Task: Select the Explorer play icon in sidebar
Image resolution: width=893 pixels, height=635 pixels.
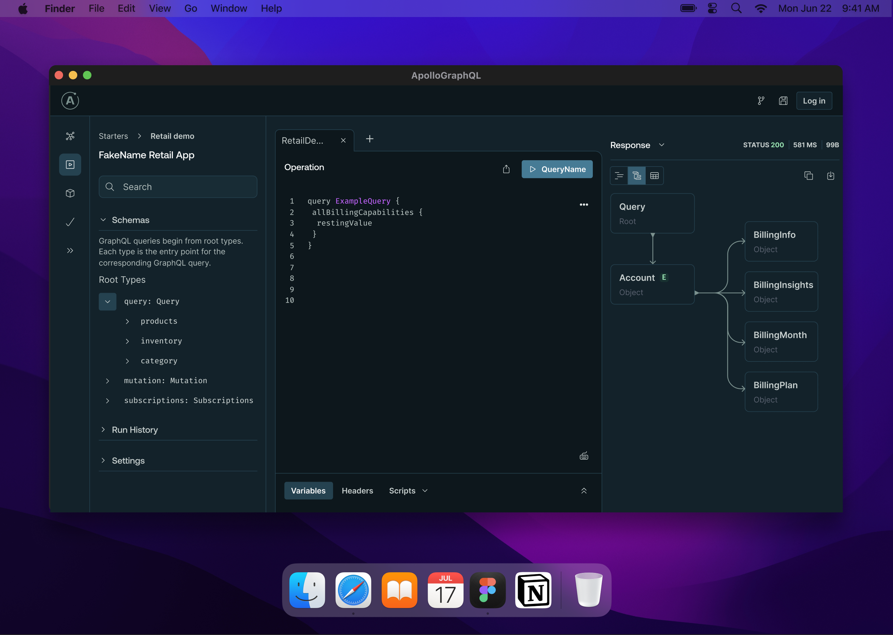Action: click(x=70, y=165)
